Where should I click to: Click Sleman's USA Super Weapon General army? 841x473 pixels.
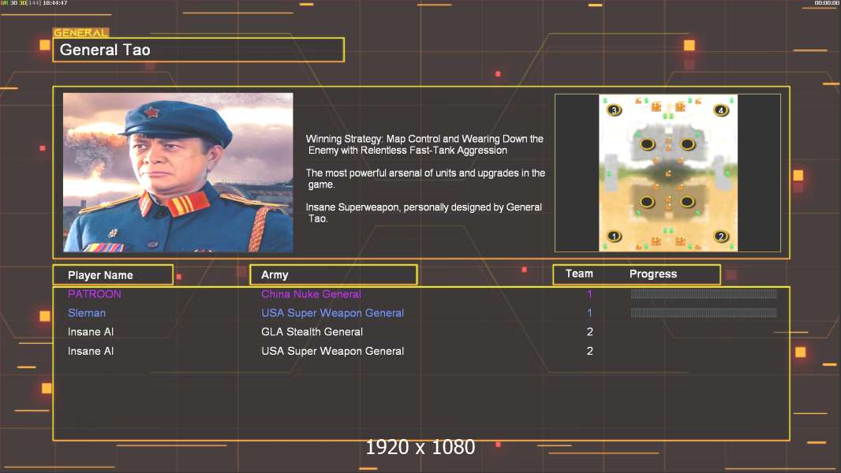point(333,313)
